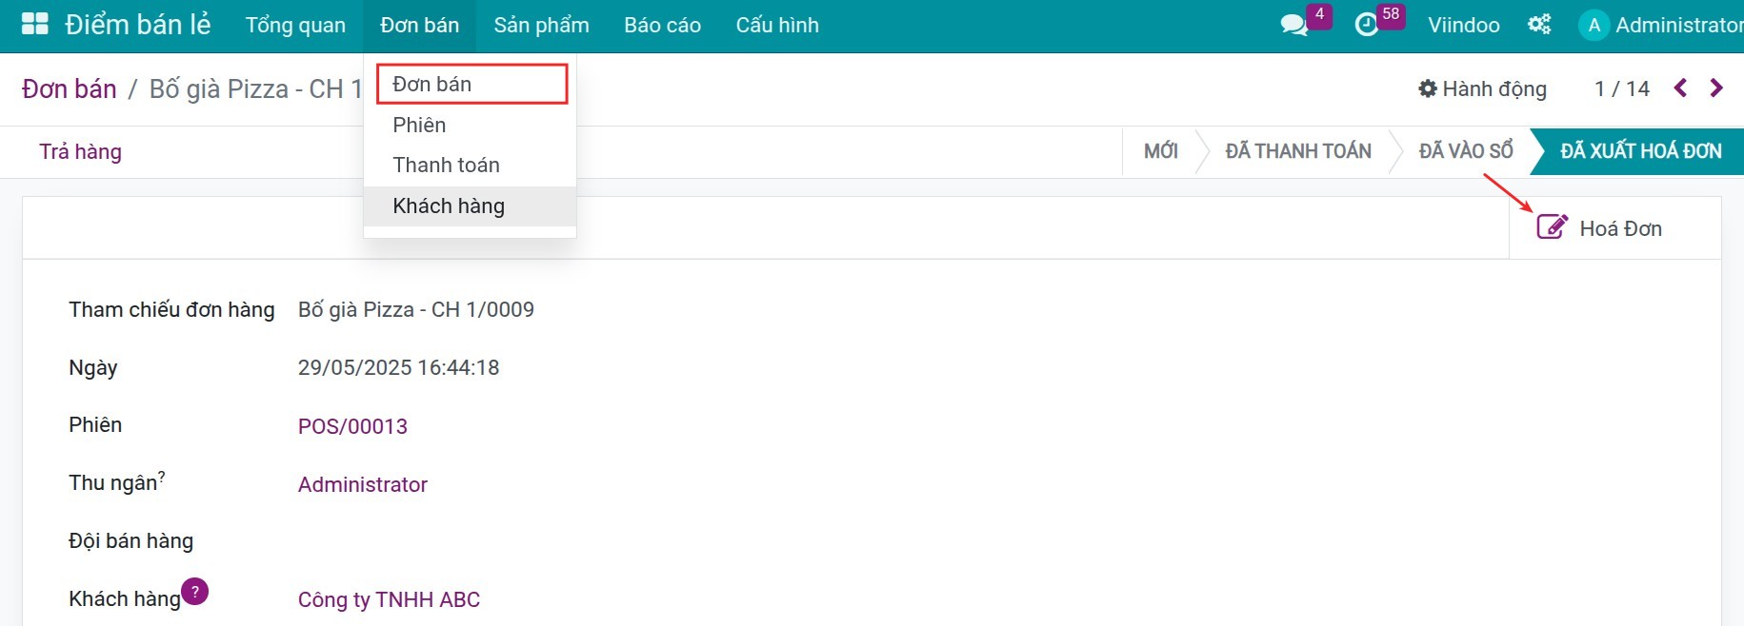Click the Hành động gear icon
Viewport: 1744px width, 626px height.
[1428, 88]
